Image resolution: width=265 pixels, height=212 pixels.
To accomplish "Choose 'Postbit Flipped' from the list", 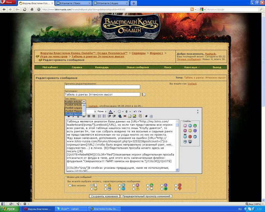I will (74, 111).
